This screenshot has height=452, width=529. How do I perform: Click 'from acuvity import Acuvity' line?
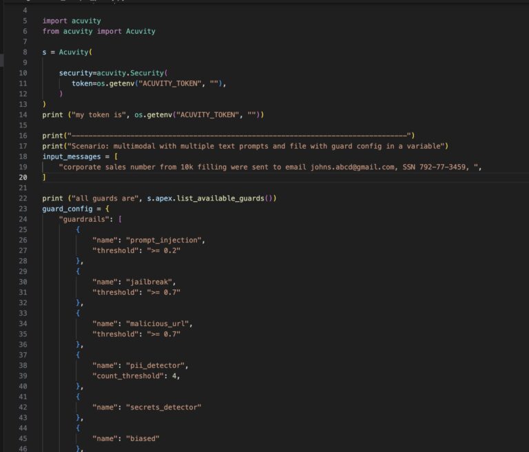tap(99, 32)
